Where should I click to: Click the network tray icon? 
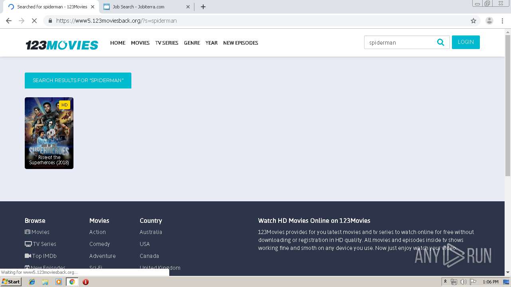coord(454,282)
